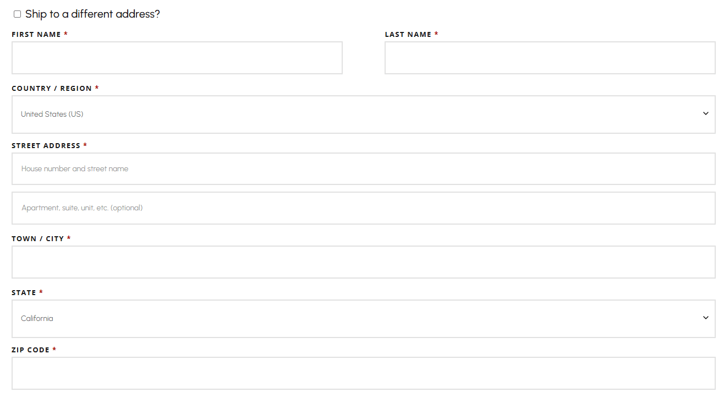
Task: Select the House number and street name field
Action: (363, 168)
